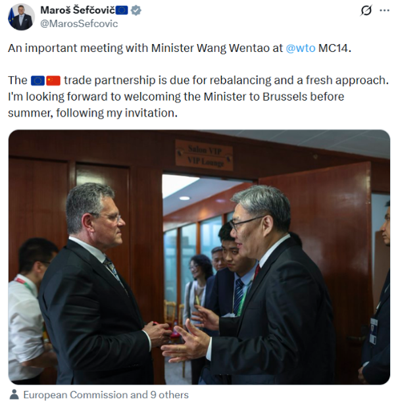The height and width of the screenshot is (406, 398).
Task: Follow the @wto mention link
Action: click(301, 48)
